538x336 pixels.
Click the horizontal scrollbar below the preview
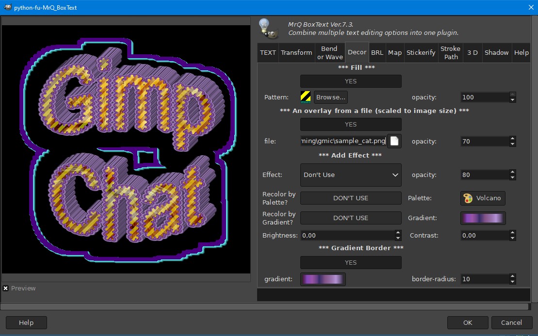coord(264,306)
